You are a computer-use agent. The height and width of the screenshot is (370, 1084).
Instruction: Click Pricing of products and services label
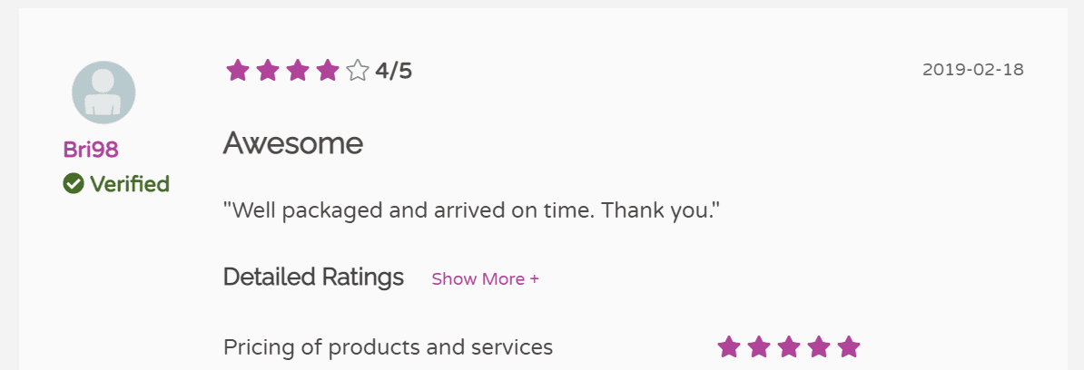point(388,348)
